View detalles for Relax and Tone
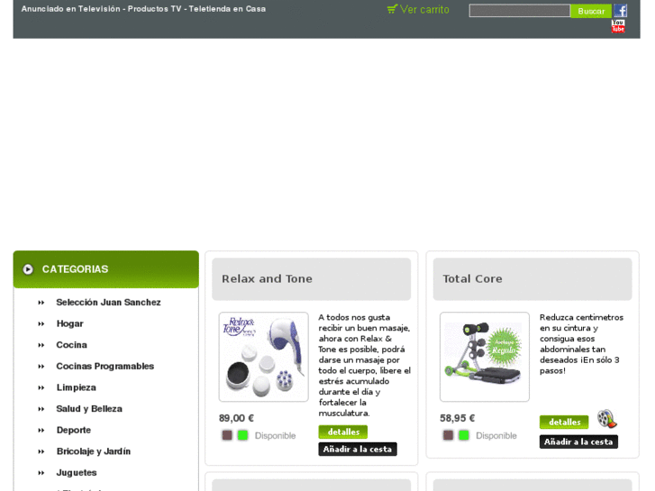The width and height of the screenshot is (655, 491). [x=343, y=432]
